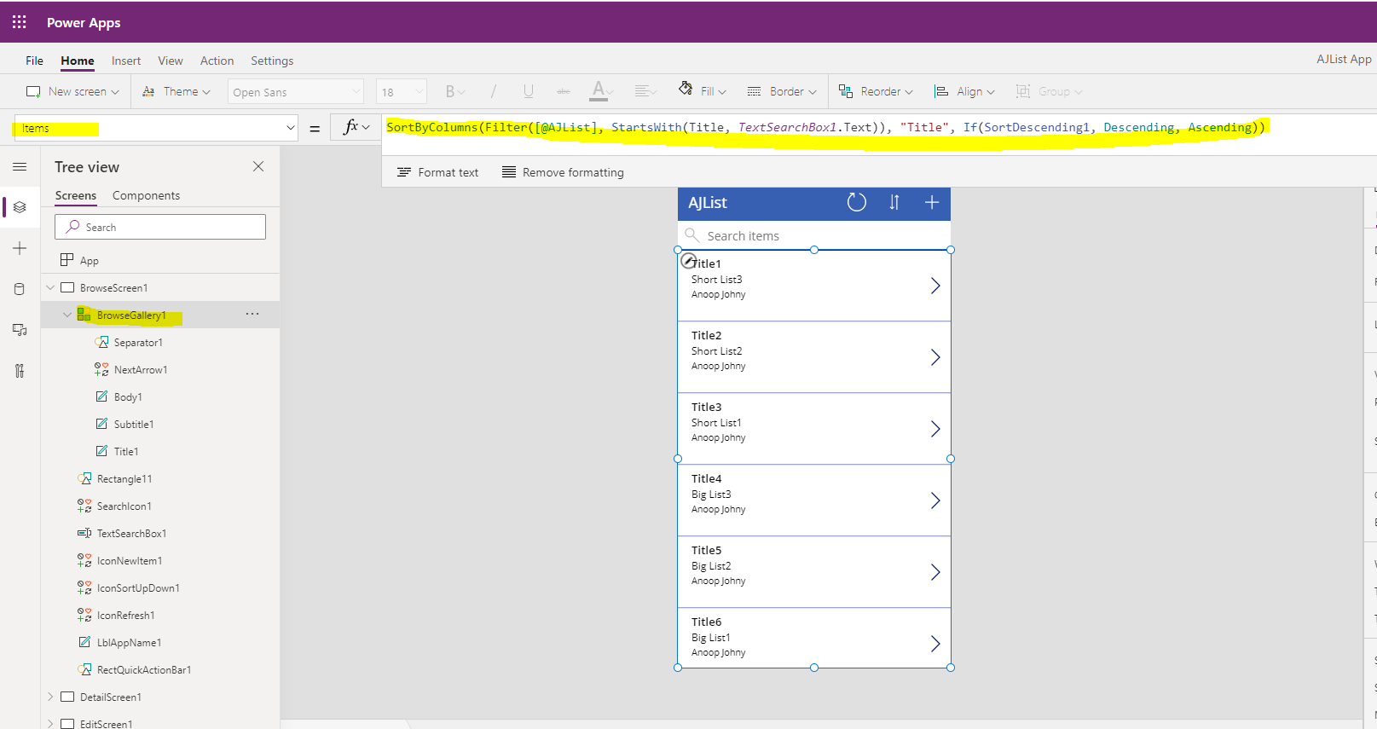Open the Data sources cylinder icon

click(x=20, y=289)
